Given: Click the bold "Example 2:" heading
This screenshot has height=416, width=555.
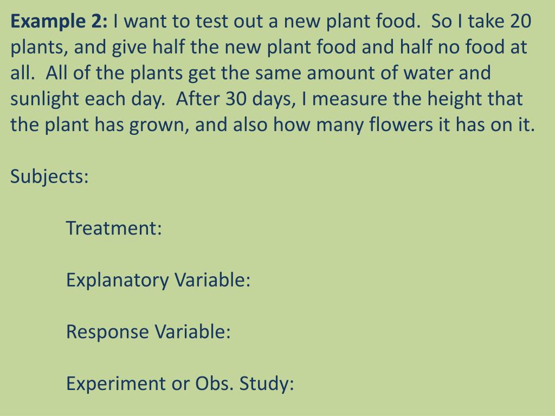Looking at the screenshot, I should 60,22.
